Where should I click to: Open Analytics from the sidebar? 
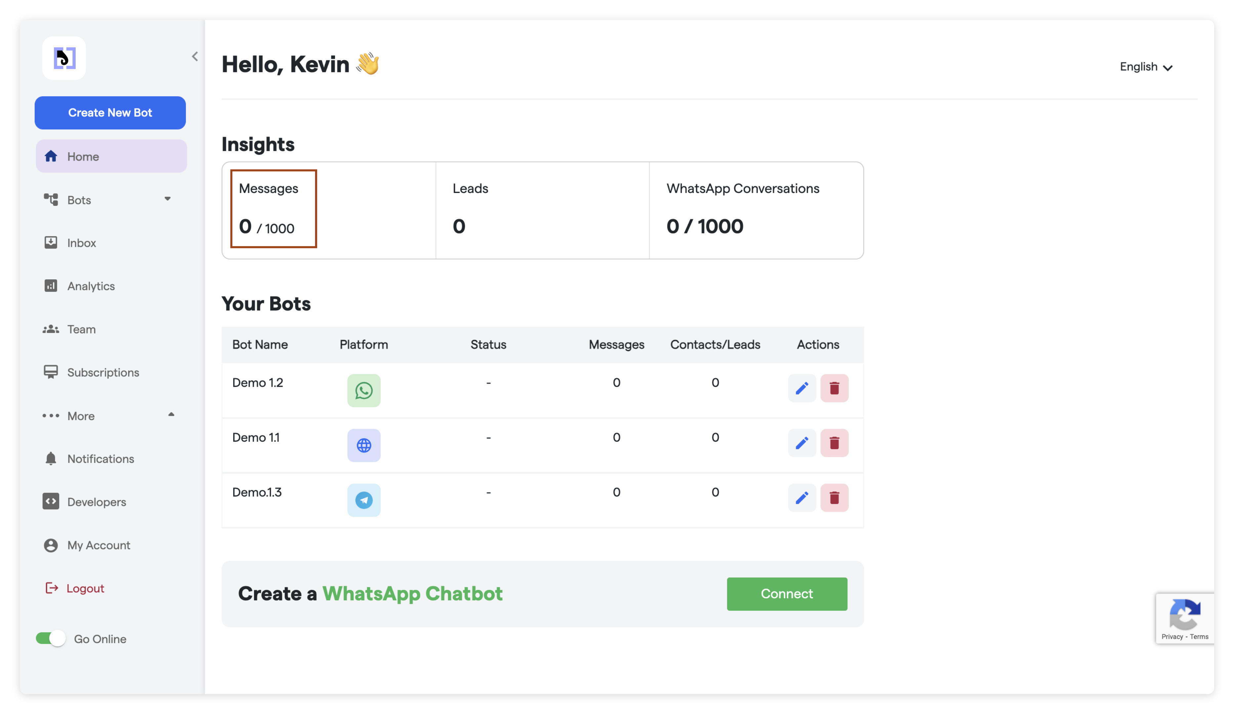(91, 286)
